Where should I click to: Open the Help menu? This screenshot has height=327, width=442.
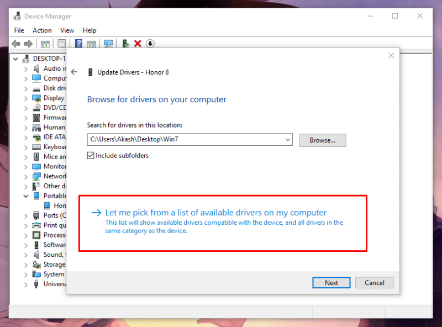click(x=90, y=30)
